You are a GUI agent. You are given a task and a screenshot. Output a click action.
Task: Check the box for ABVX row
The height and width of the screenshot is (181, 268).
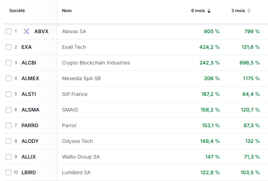click(9, 32)
